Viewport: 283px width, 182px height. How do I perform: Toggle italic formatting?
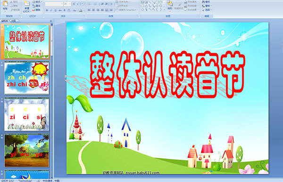click(x=51, y=10)
